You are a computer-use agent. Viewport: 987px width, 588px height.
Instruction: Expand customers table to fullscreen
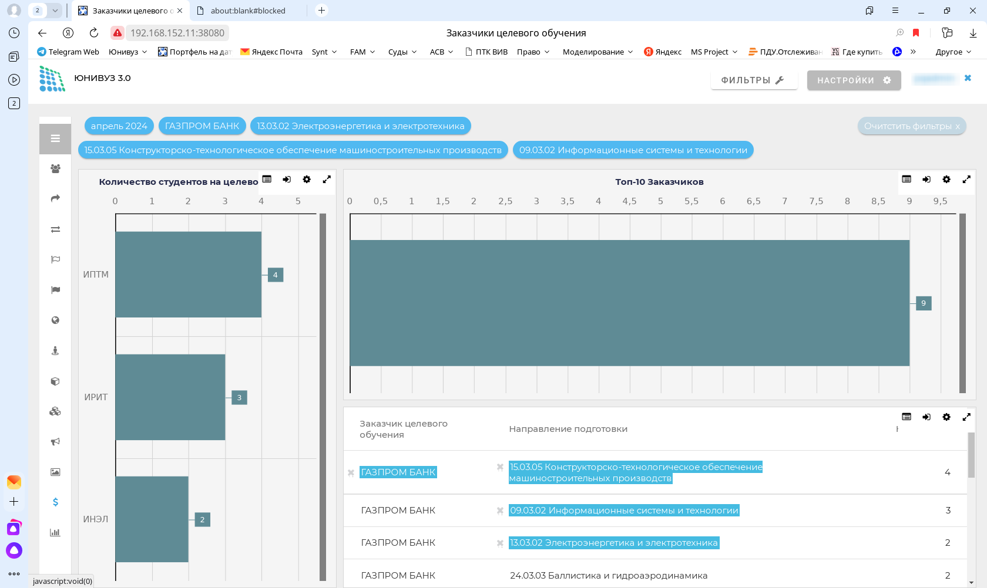coord(966,417)
